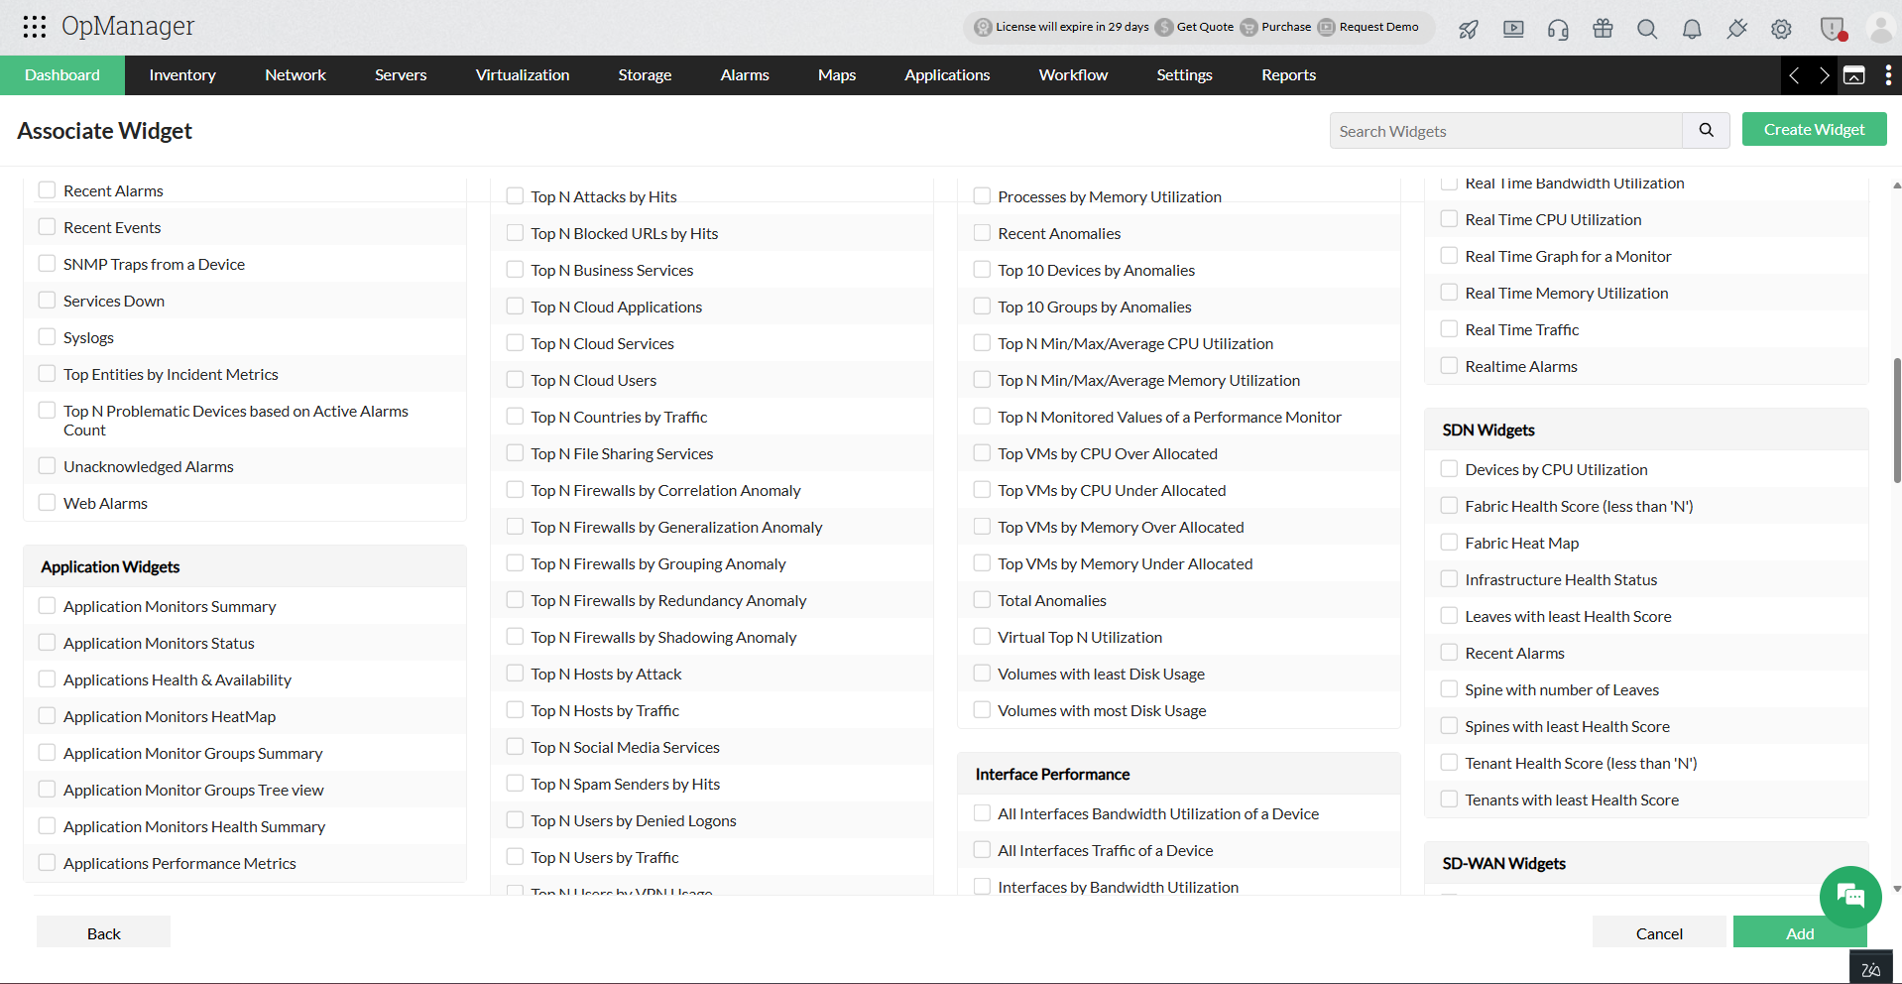Open the apps grid icon beside OpManager logo

[x=34, y=27]
